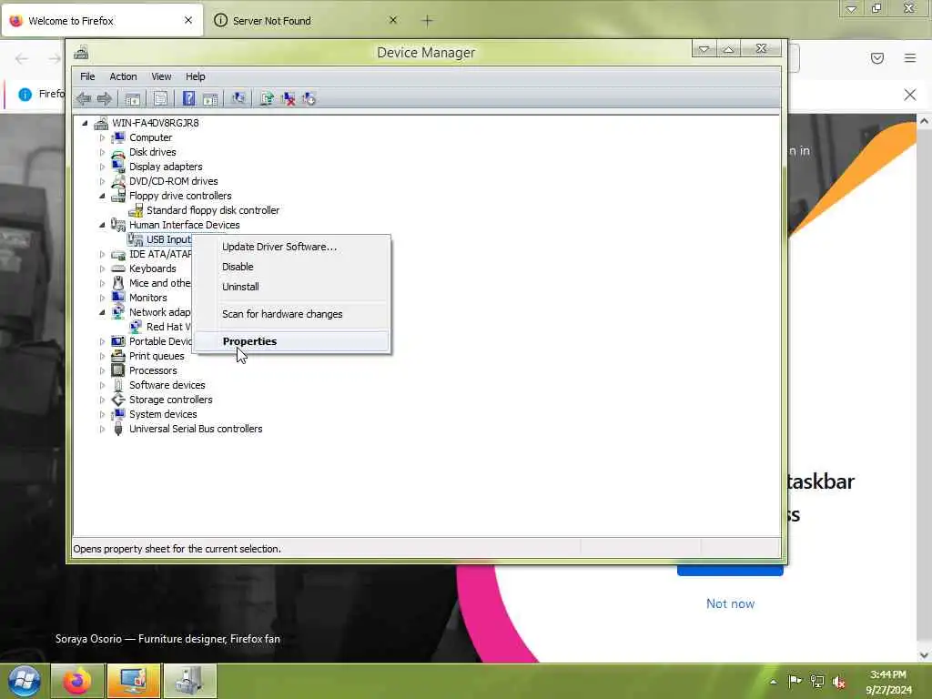Image resolution: width=932 pixels, height=699 pixels.
Task: Expand the Computer node
Action: (x=102, y=138)
